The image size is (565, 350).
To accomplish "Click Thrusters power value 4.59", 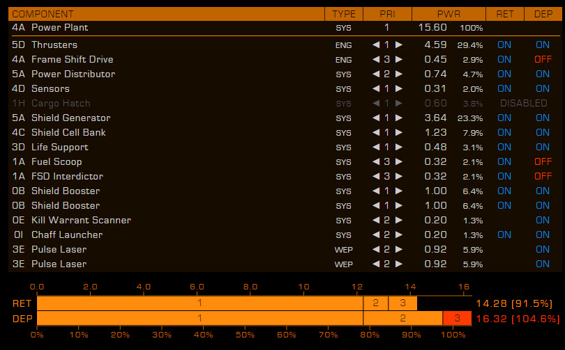I will click(x=435, y=45).
